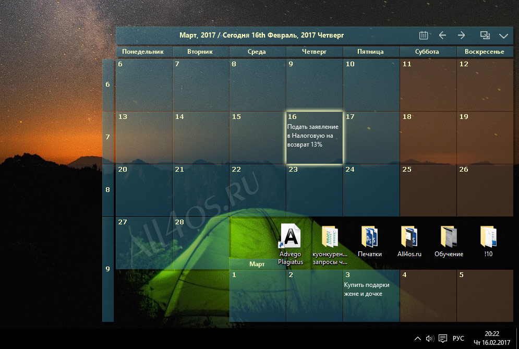Viewport: 519px width, 349px height.
Task: Open note Купить подарки жене и дочке
Action: (x=366, y=290)
